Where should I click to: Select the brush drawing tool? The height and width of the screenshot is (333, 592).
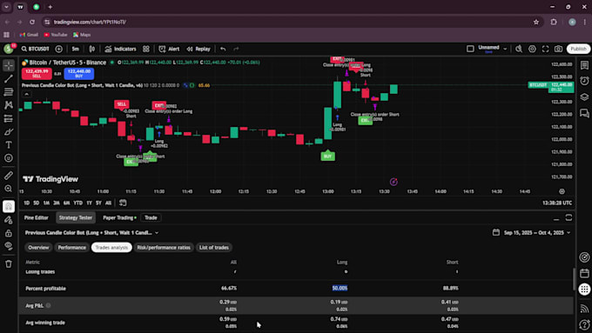[x=9, y=131]
